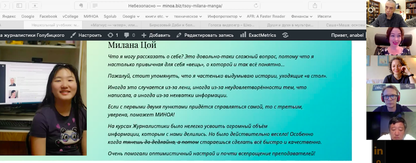Image resolution: width=416 pixels, height=163 pixels.
Task: Click «Редактировать запись» in admin bar
Action: point(205,35)
